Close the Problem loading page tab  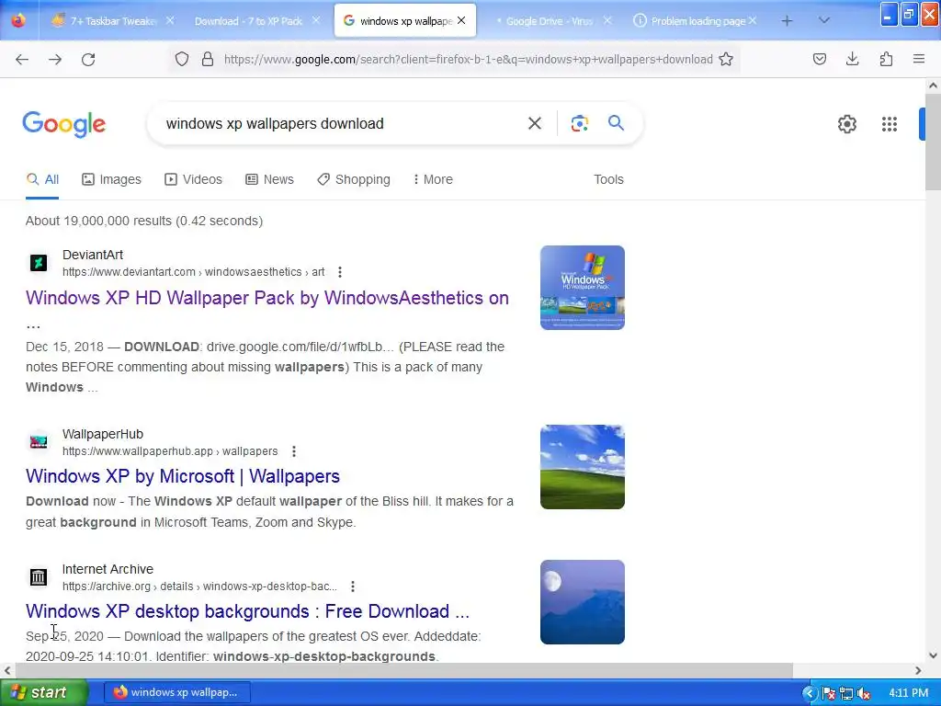(x=753, y=20)
